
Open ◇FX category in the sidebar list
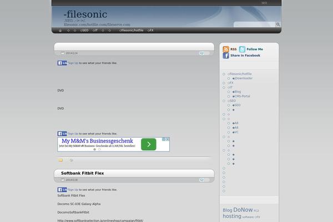pos(230,83)
